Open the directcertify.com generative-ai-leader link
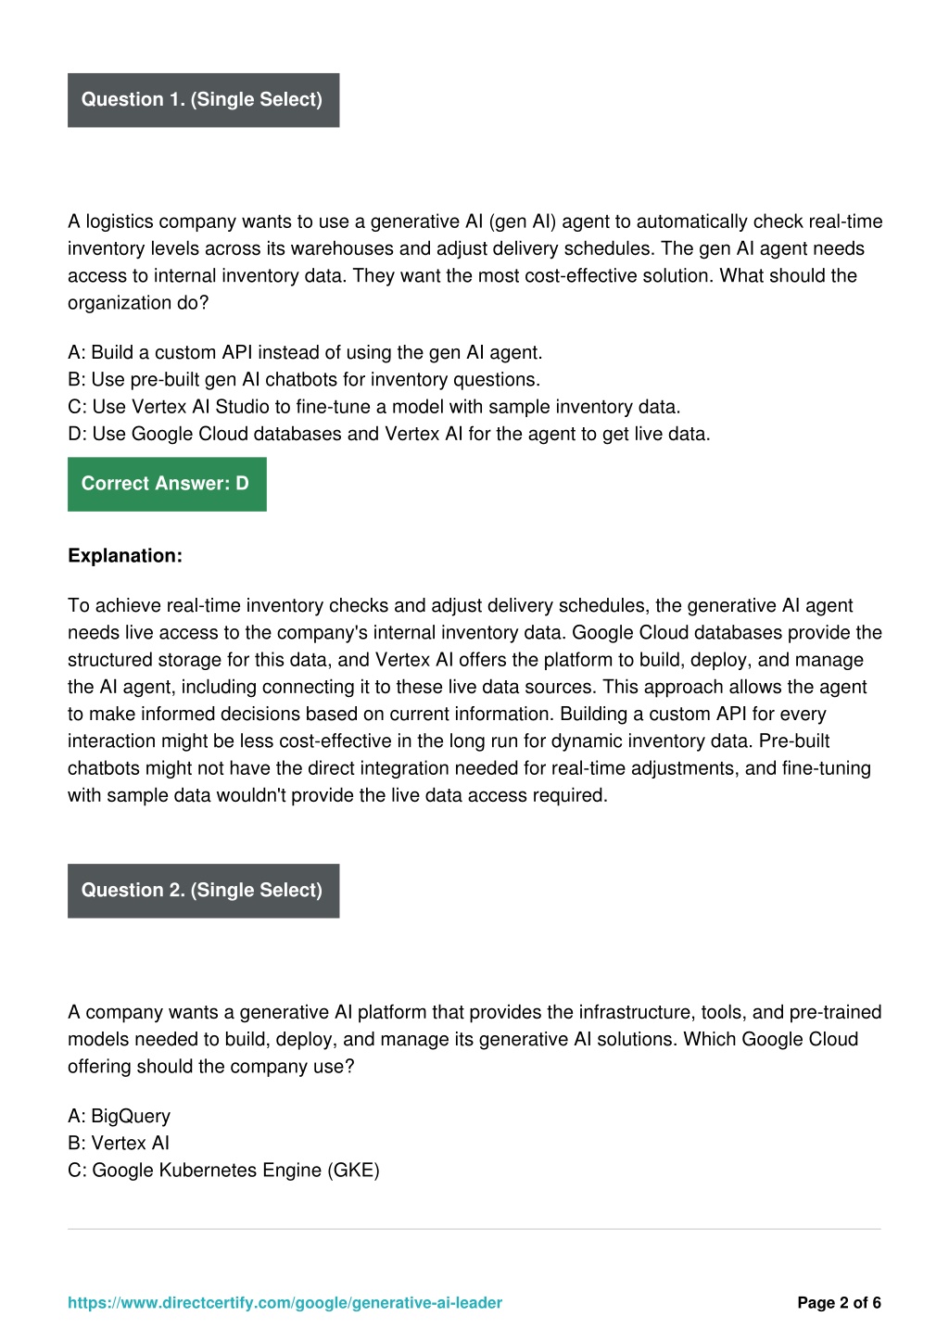Image resolution: width=949 pixels, height=1342 pixels. click(x=285, y=1302)
